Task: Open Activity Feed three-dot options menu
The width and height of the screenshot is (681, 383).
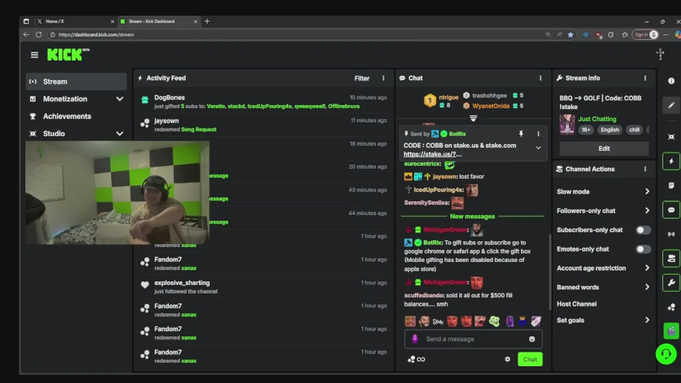Action: pos(383,78)
